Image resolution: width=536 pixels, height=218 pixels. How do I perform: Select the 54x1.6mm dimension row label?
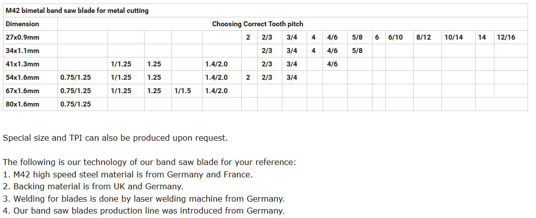(30, 77)
